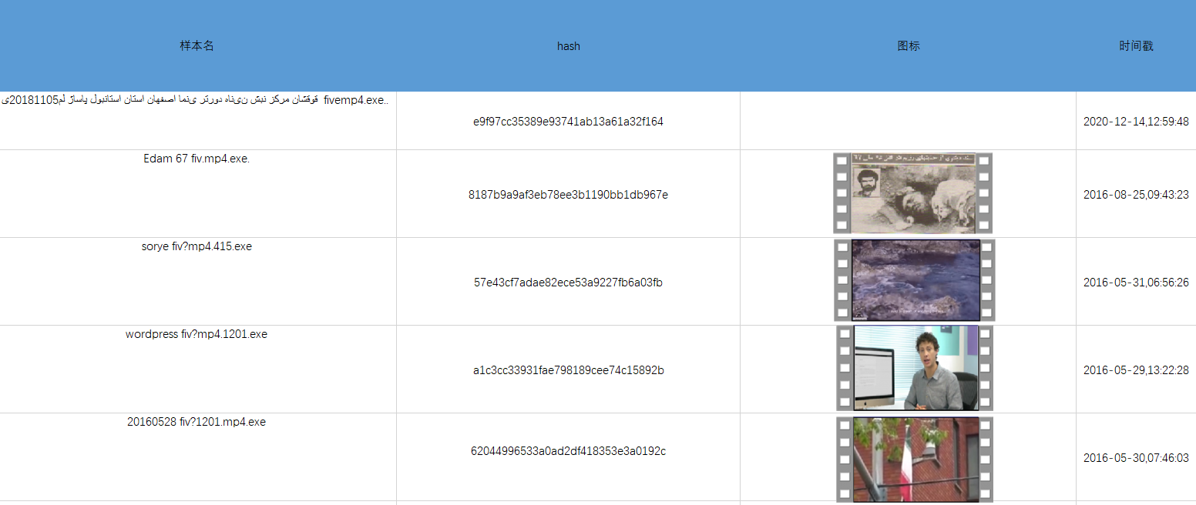Open the sorye rocky water film-strip icon

point(915,280)
